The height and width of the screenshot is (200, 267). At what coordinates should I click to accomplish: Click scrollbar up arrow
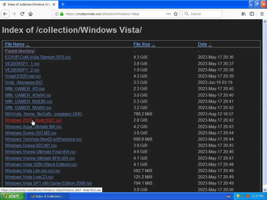tap(265, 21)
